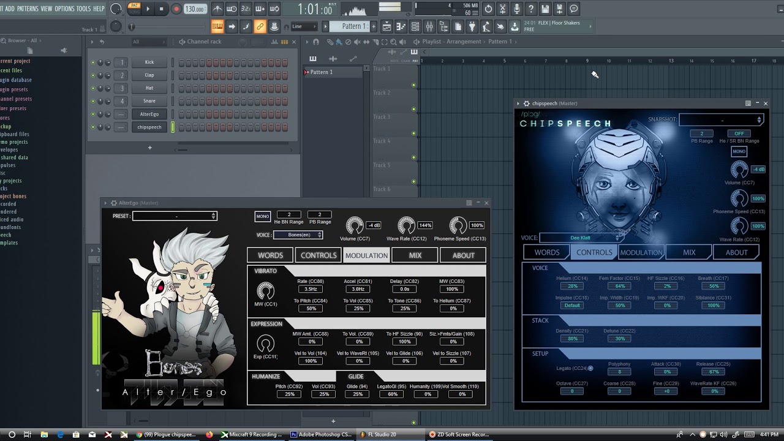Switch to chipspeech MODULATION tab
This screenshot has height=441, width=784.
pos(641,252)
